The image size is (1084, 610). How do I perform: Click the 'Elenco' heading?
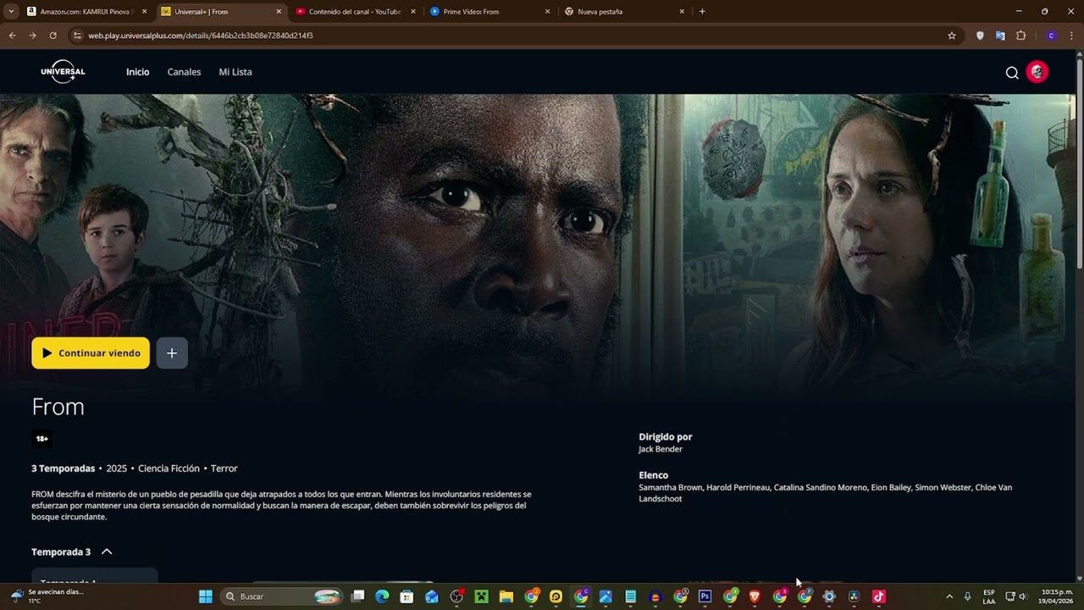(x=654, y=475)
